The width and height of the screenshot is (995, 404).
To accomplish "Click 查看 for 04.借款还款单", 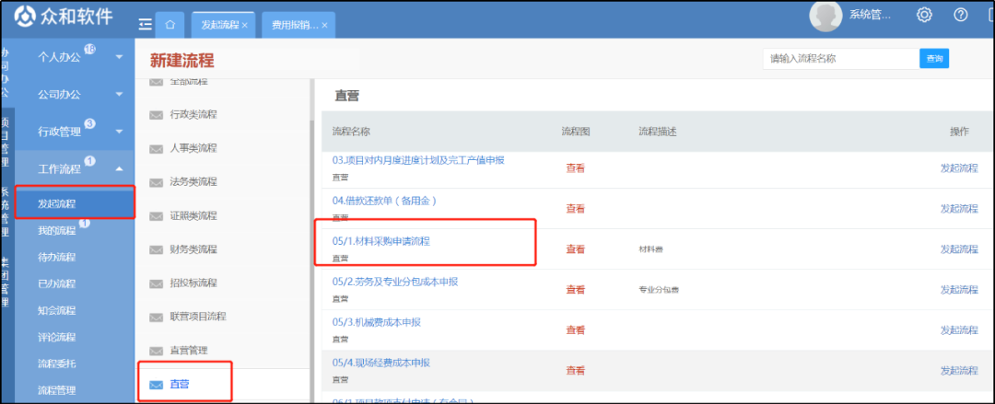I will [x=576, y=209].
